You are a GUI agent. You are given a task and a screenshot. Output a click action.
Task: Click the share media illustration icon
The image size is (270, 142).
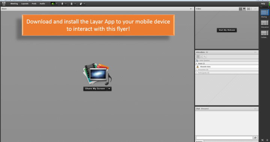click(x=97, y=74)
